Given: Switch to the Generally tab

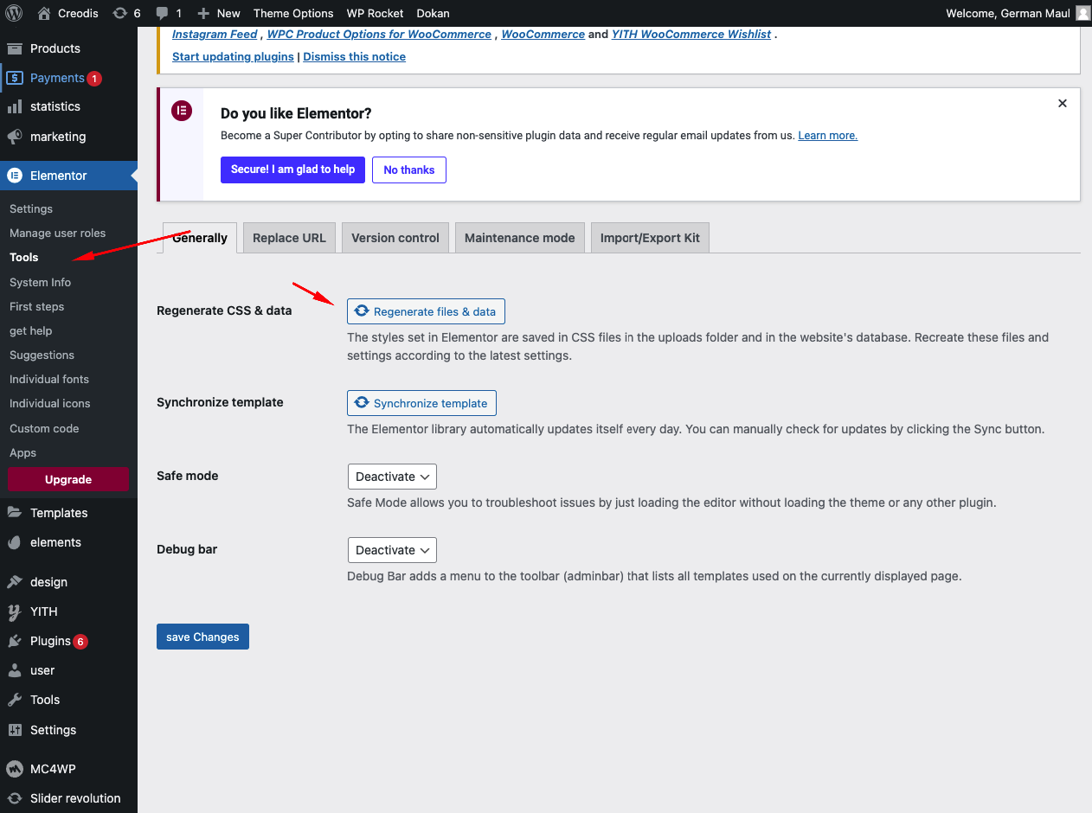Looking at the screenshot, I should tap(200, 238).
